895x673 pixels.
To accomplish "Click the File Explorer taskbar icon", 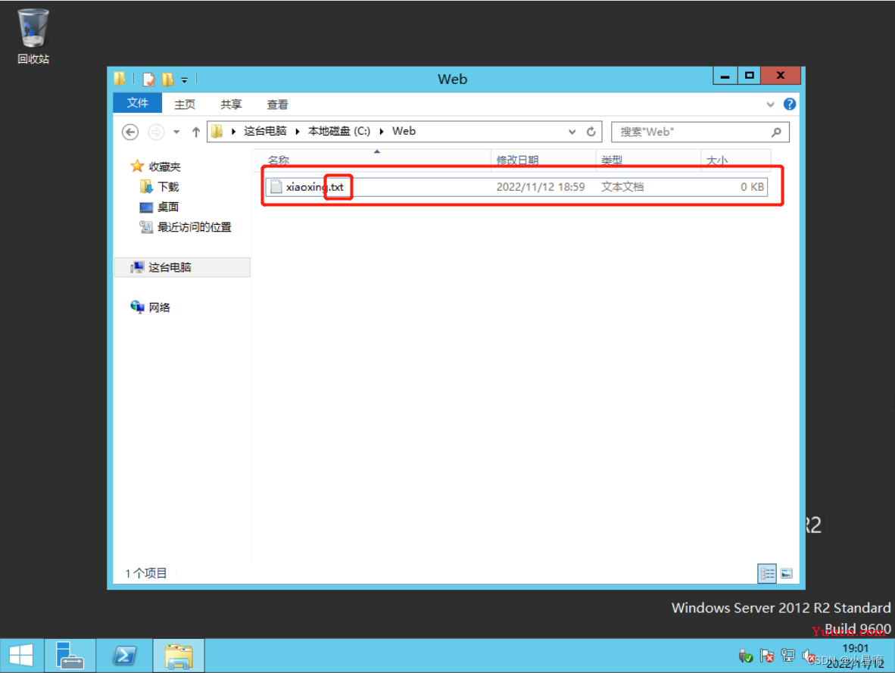I will [179, 656].
